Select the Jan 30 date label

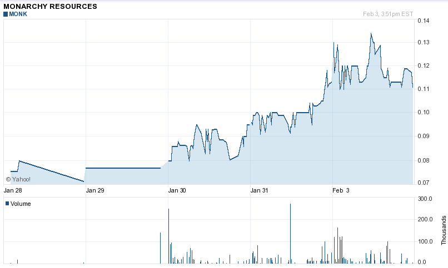pos(177,190)
